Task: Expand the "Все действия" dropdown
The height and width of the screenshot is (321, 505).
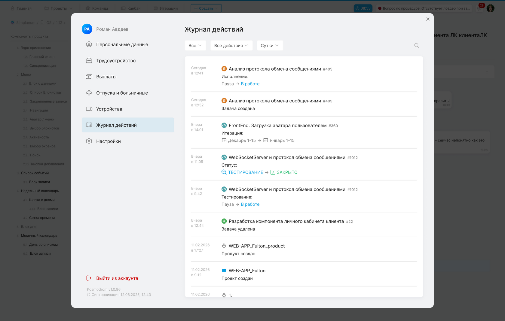Action: click(x=231, y=46)
